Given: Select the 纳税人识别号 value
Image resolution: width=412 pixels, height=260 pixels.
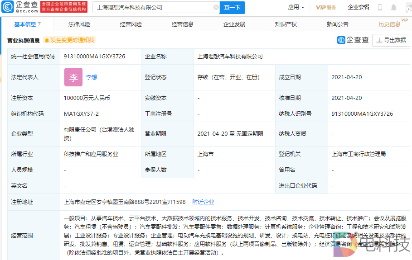Looking at the screenshot, I should [x=362, y=114].
